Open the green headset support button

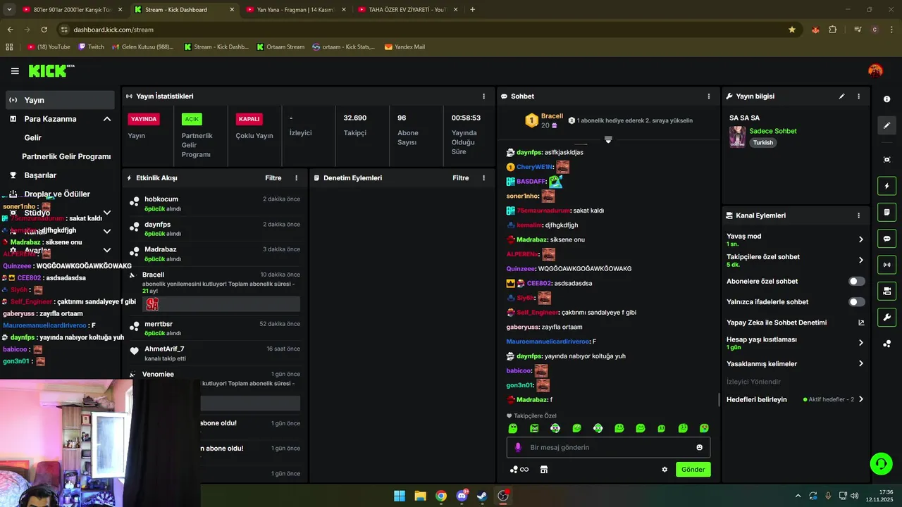click(881, 463)
